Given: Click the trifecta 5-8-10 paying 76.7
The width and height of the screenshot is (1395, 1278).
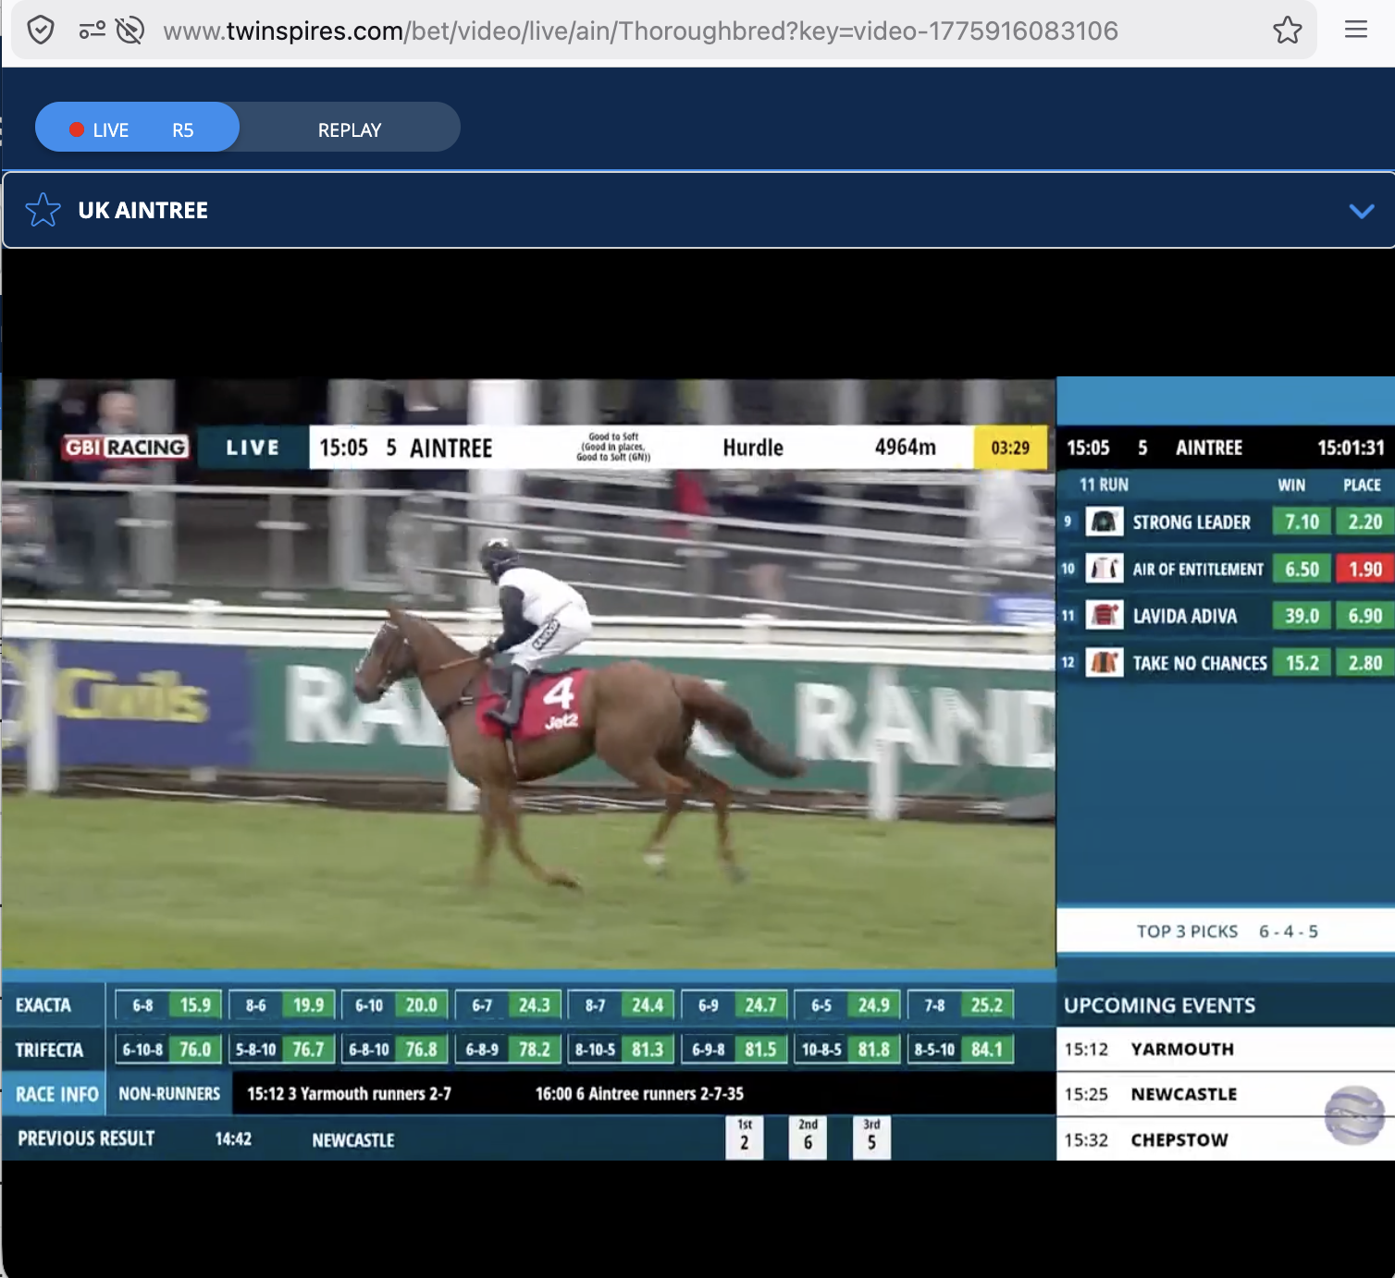Looking at the screenshot, I should (x=282, y=1050).
